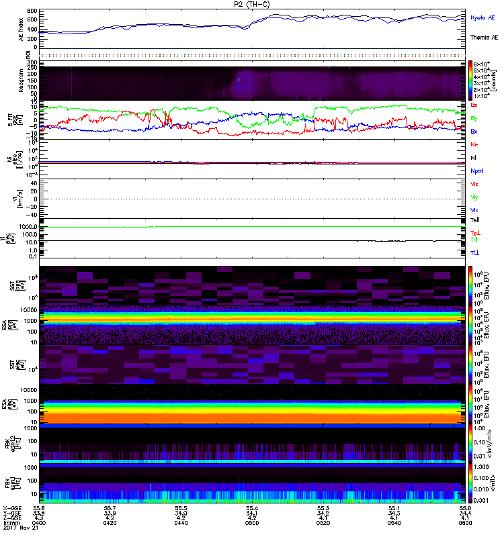Click the SST electron spectrogram panel
The width and height of the screenshot is (504, 537).
(x=252, y=364)
